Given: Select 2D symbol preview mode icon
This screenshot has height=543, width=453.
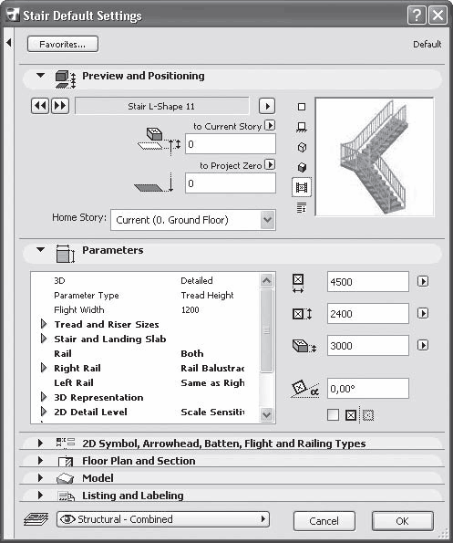Looking at the screenshot, I should point(302,107).
